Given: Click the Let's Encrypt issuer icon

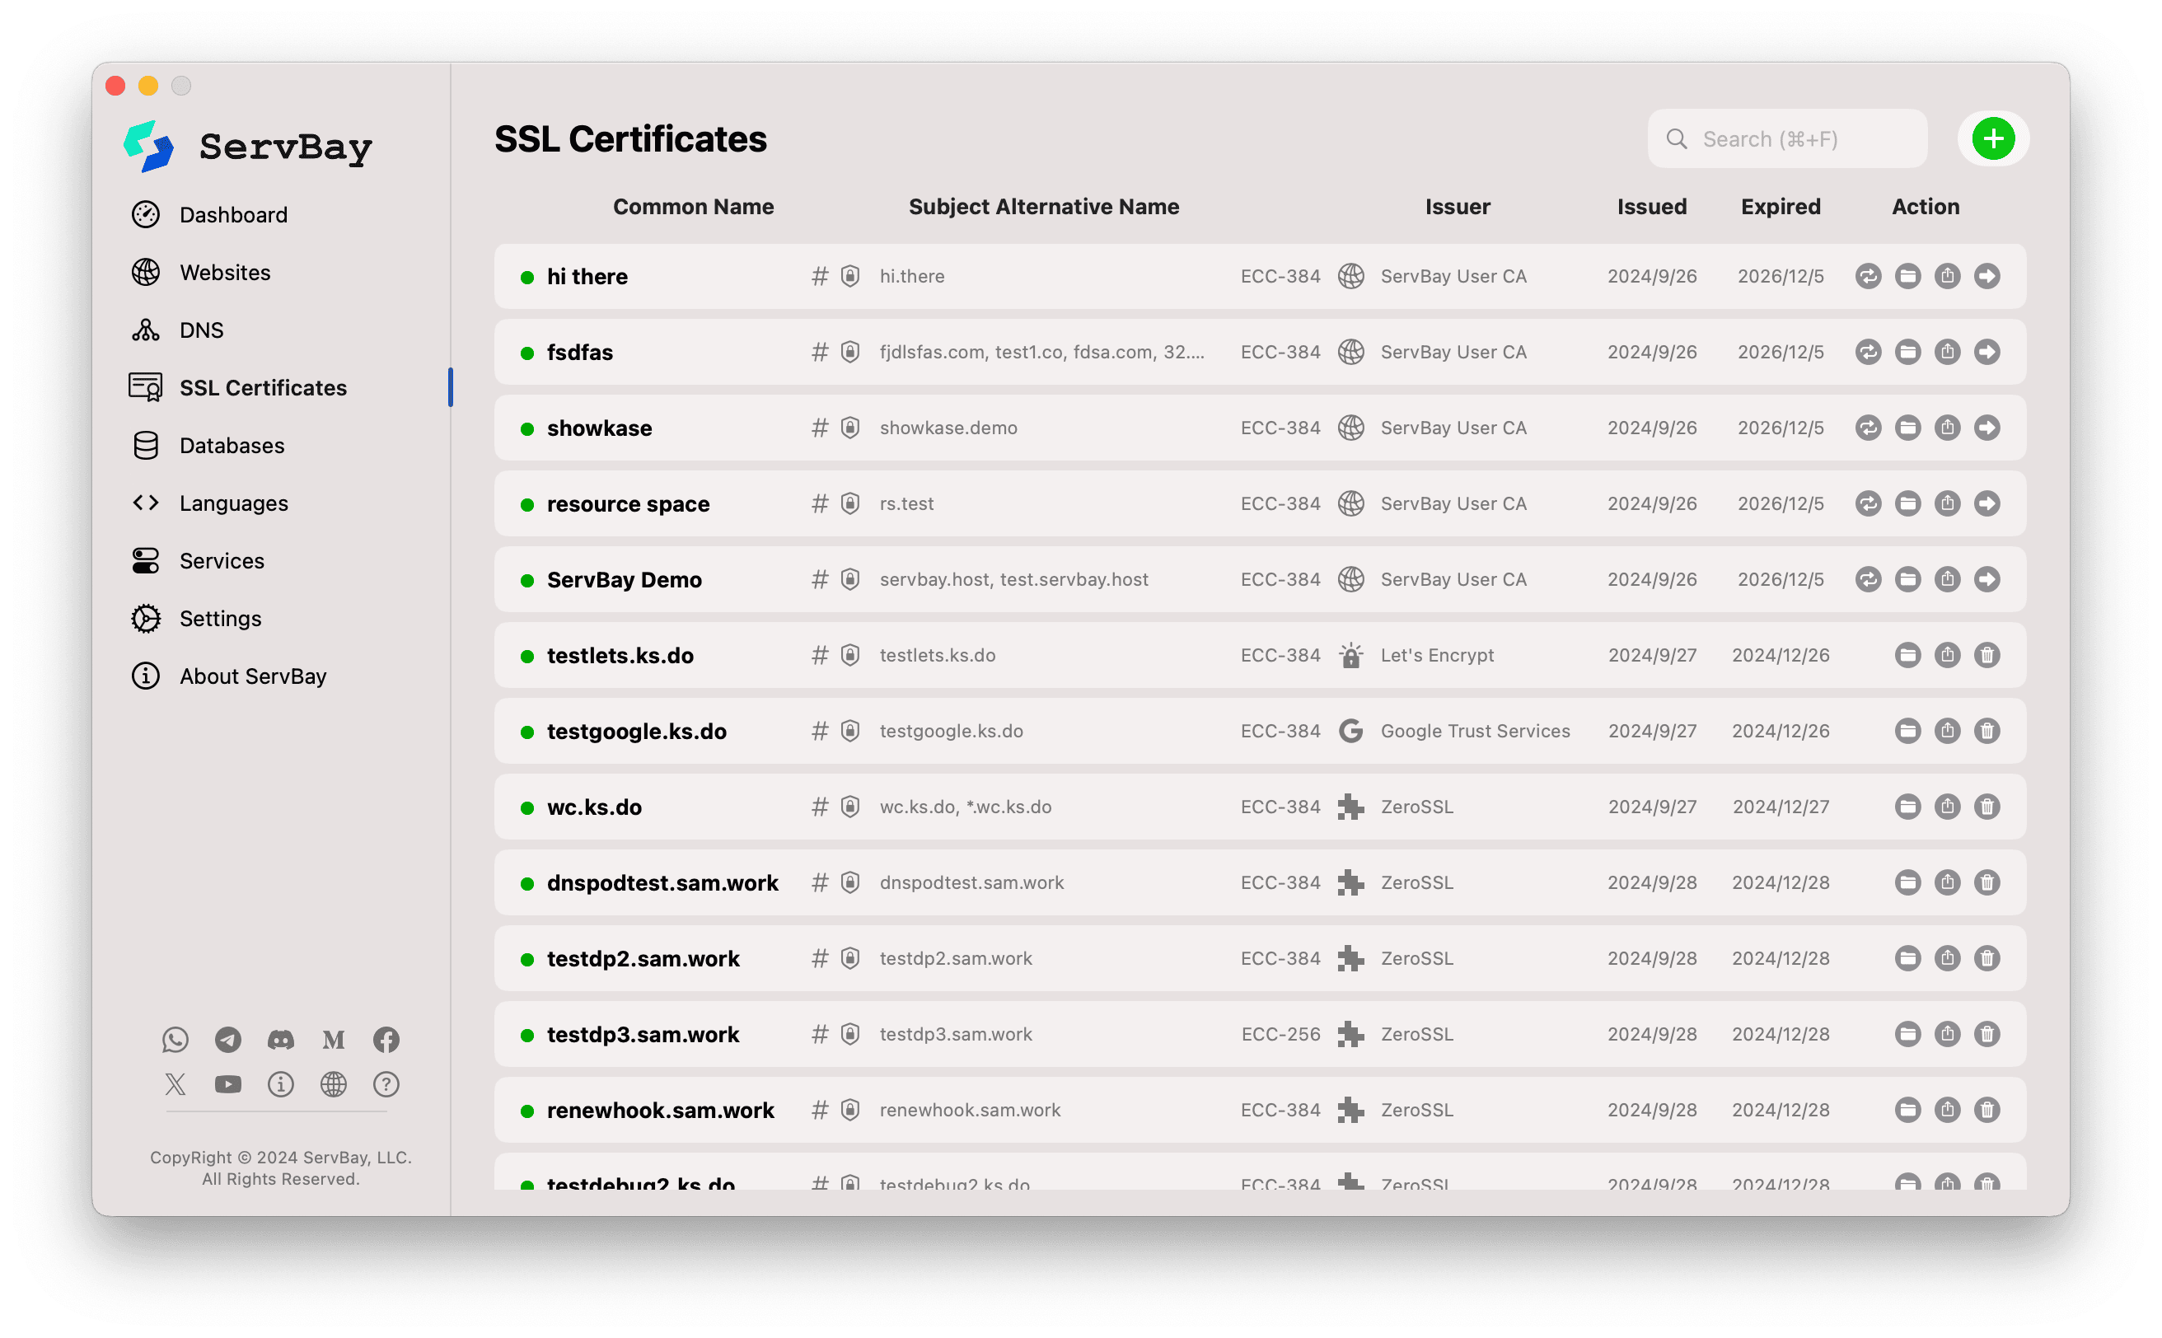Looking at the screenshot, I should tap(1351, 655).
